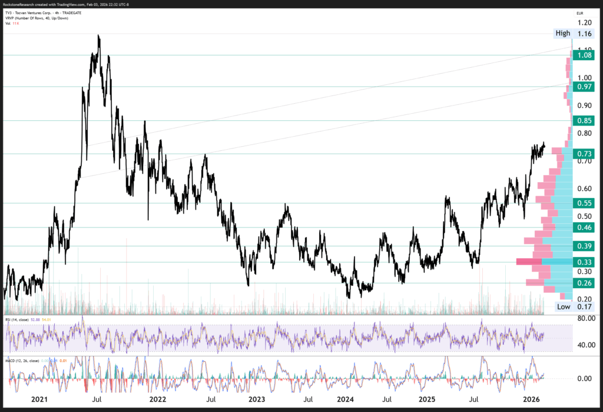Screen dimensions: 603x412
Task: Click the 0.33 point-of-control price tag
Action: 584,262
